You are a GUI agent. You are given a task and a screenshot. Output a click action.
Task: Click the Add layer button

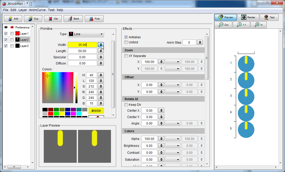[x=13, y=19]
